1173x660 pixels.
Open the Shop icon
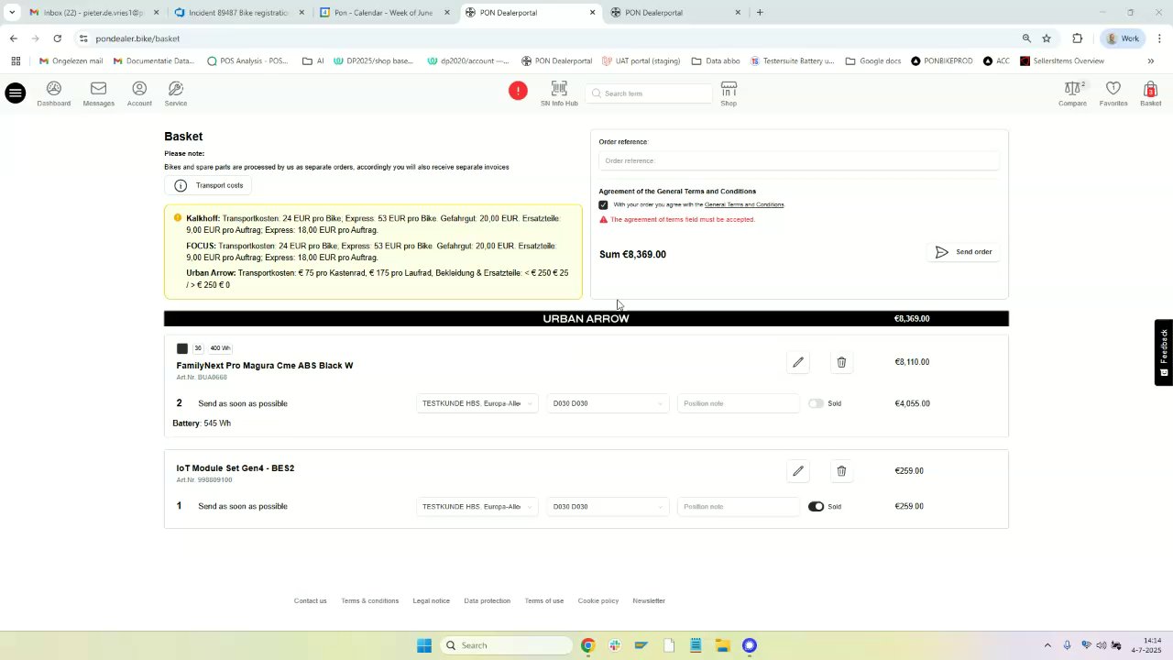(x=729, y=93)
